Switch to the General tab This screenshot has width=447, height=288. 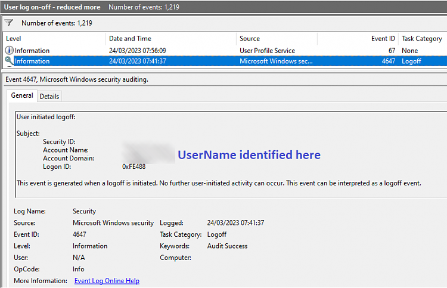[22, 95]
